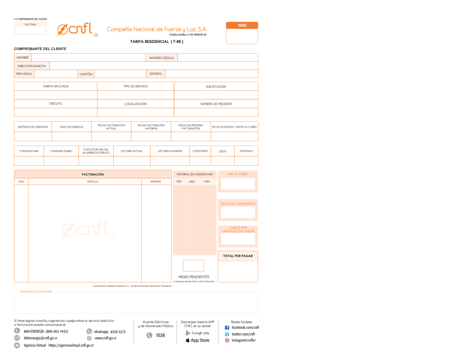469x352 pixels.
Task: Open the https://agenciavirtual.cnfl.go.cr link
Action: coord(71,345)
